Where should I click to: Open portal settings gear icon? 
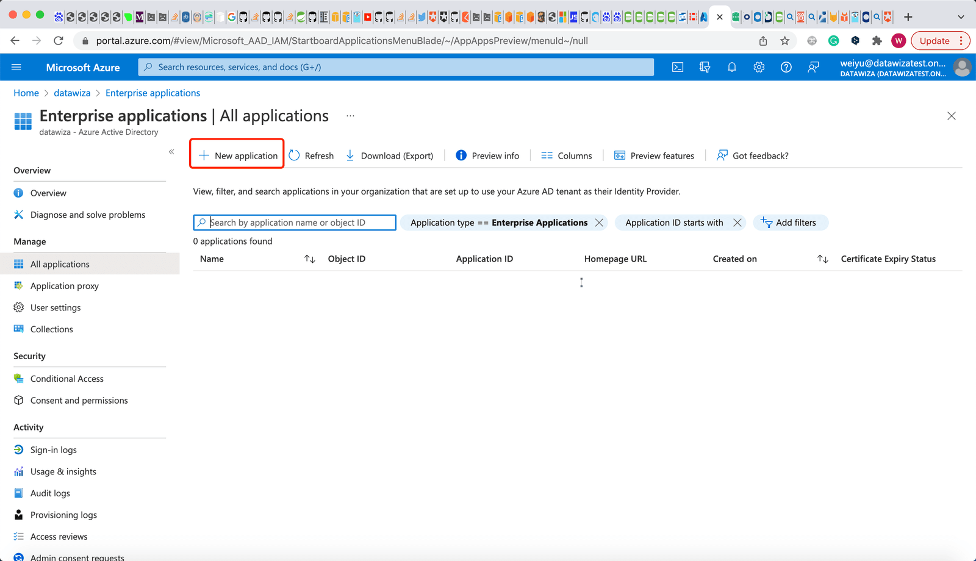pos(759,67)
